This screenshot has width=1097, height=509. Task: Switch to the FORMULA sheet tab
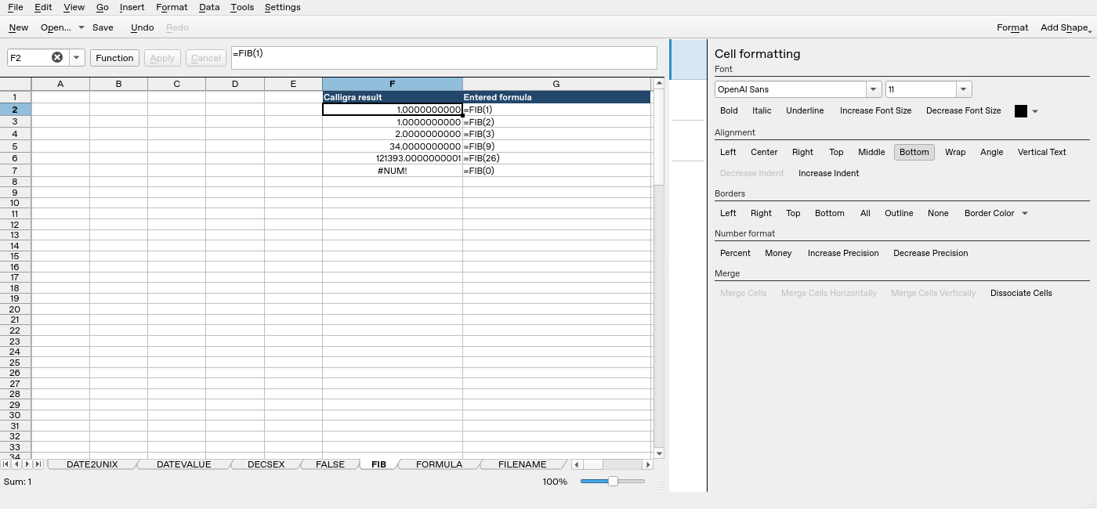coord(439,464)
